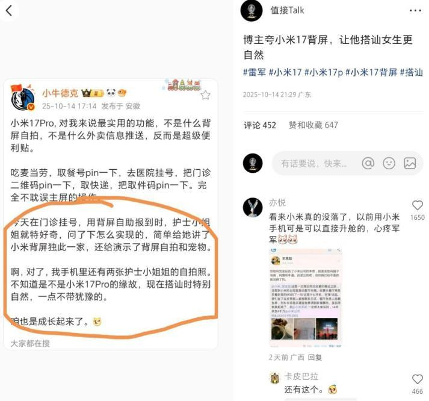Open the attached image in 亦悦's comment

(305, 298)
